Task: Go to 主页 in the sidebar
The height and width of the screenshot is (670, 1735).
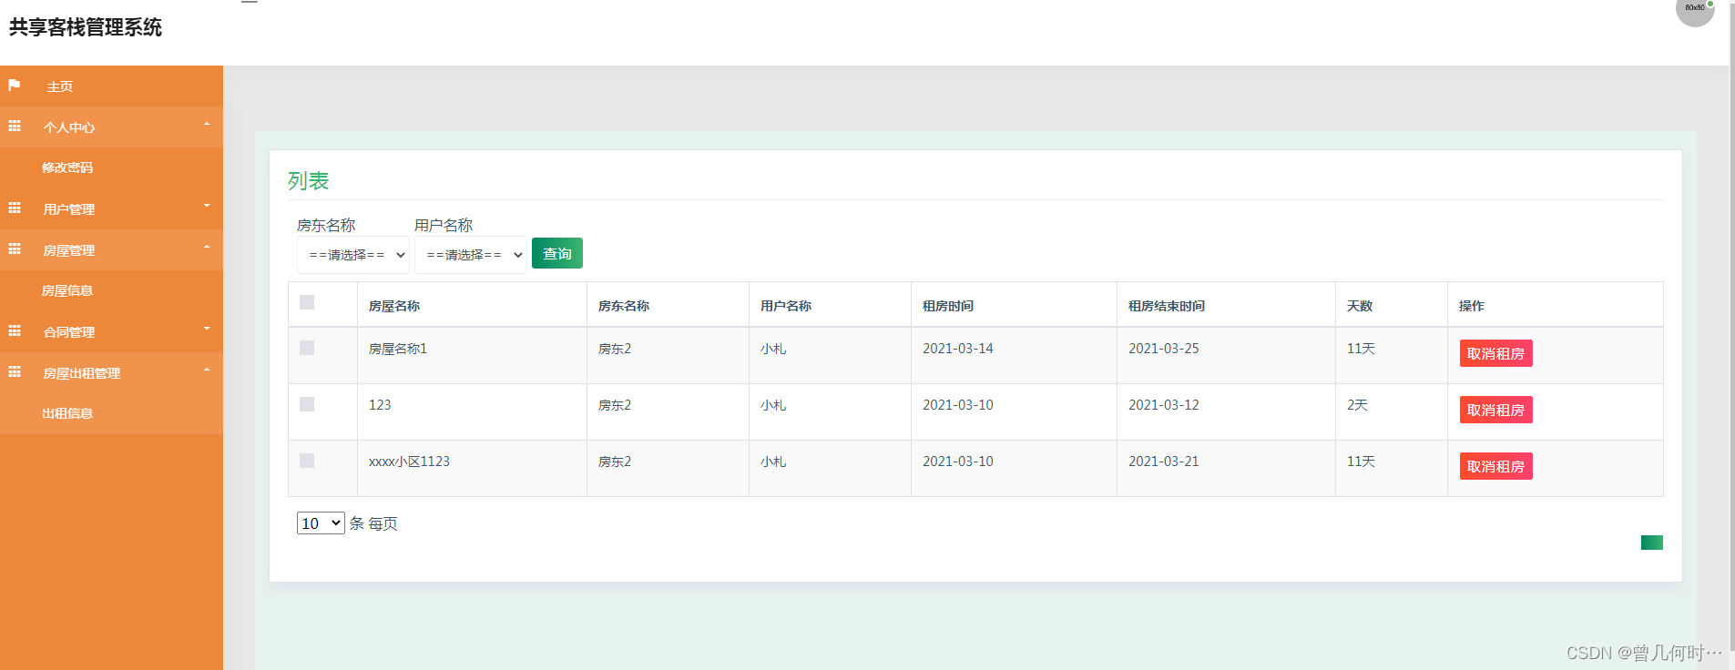Action: pos(111,86)
